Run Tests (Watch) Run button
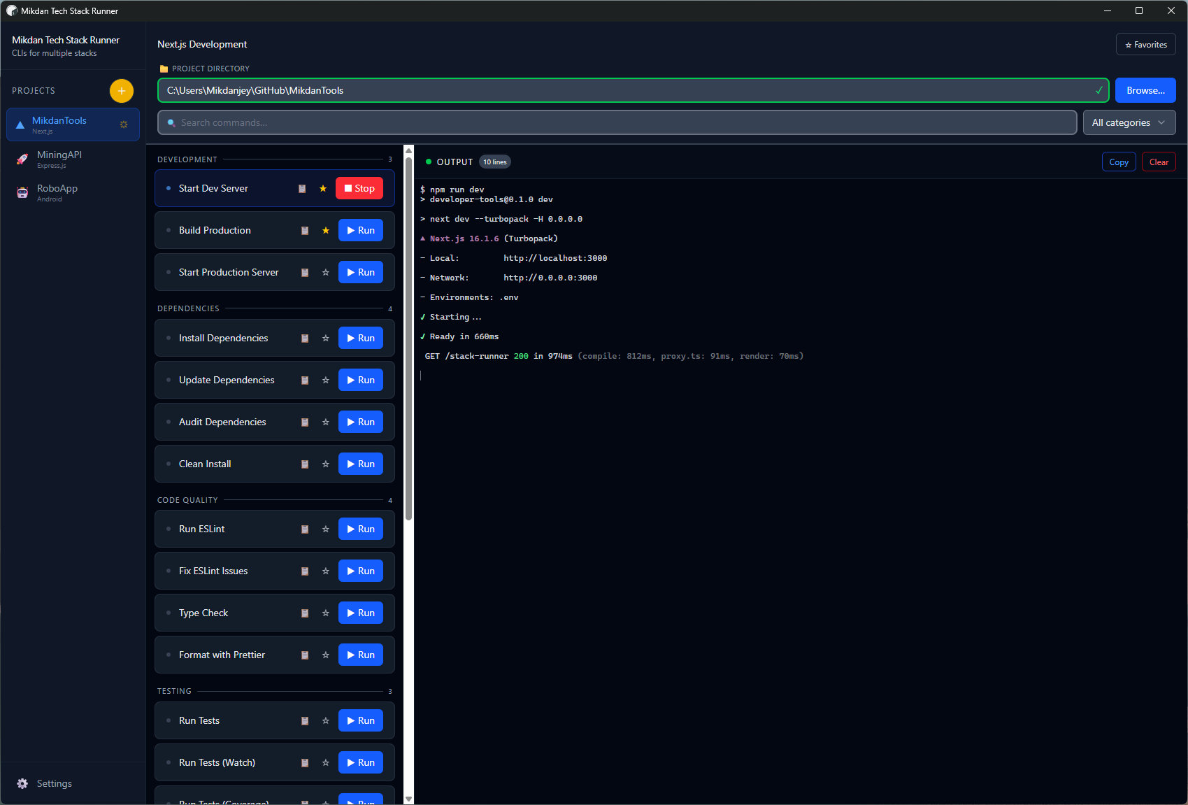This screenshot has height=805, width=1188. coord(361,762)
